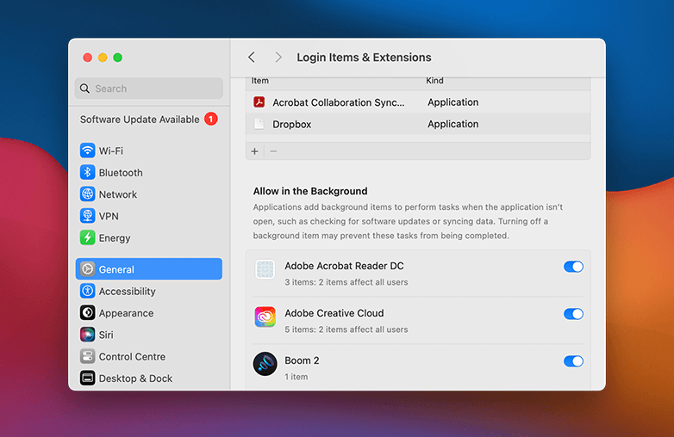This screenshot has width=674, height=437.
Task: Click the Acrobat Collaboration Sync app icon
Action: (259, 102)
